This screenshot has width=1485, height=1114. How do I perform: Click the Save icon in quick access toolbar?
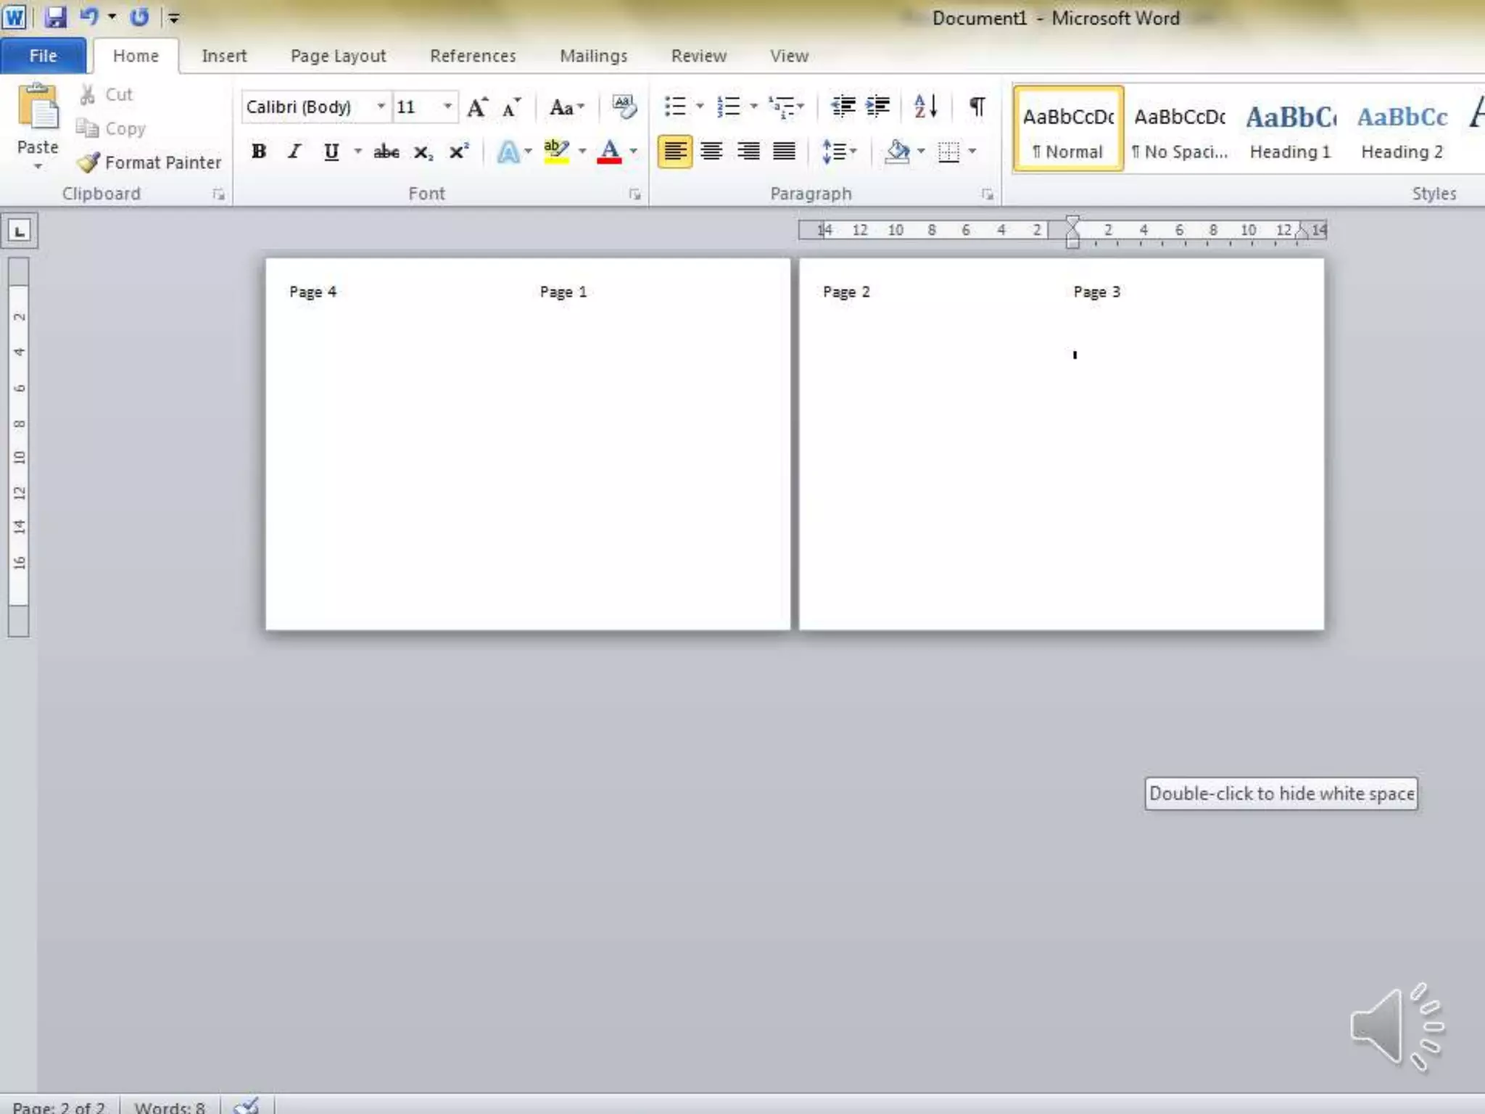coord(55,17)
